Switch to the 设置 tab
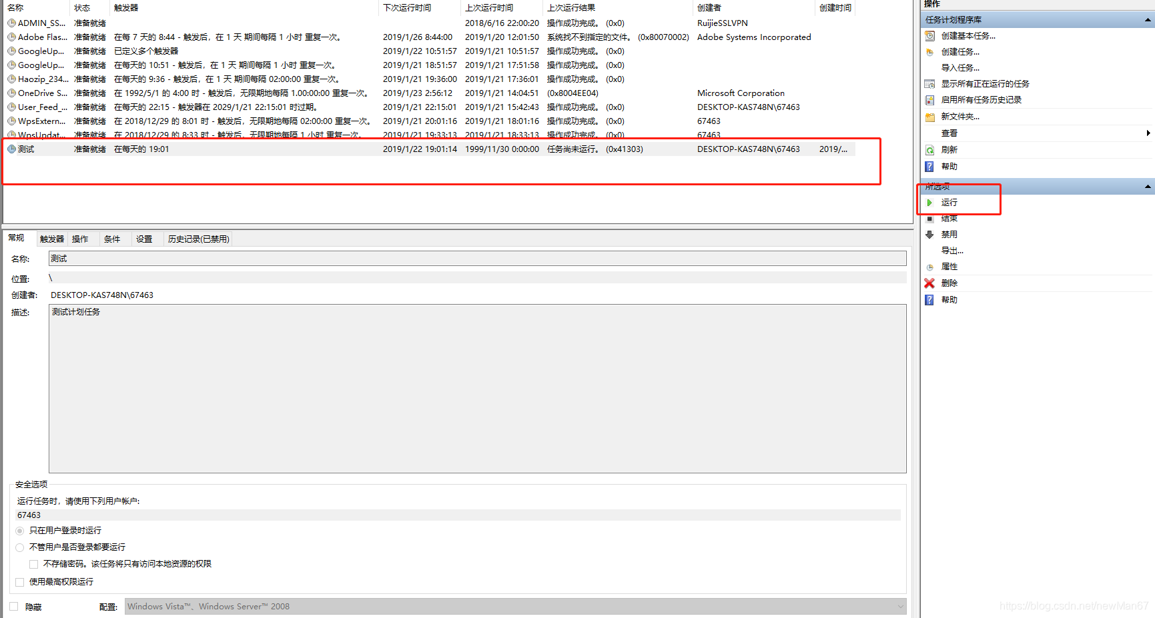Image resolution: width=1155 pixels, height=618 pixels. click(144, 239)
